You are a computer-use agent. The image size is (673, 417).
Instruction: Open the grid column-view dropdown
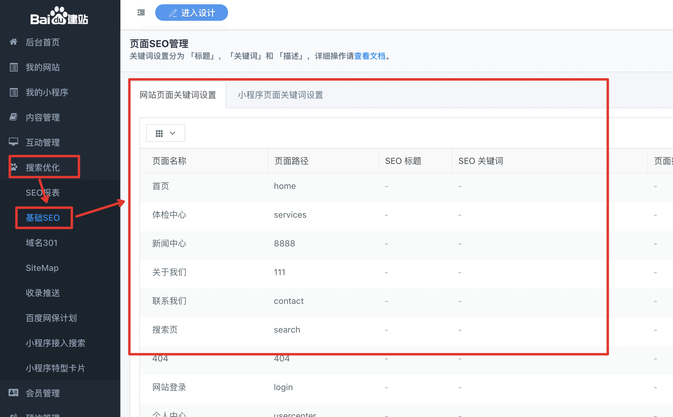[x=165, y=133]
